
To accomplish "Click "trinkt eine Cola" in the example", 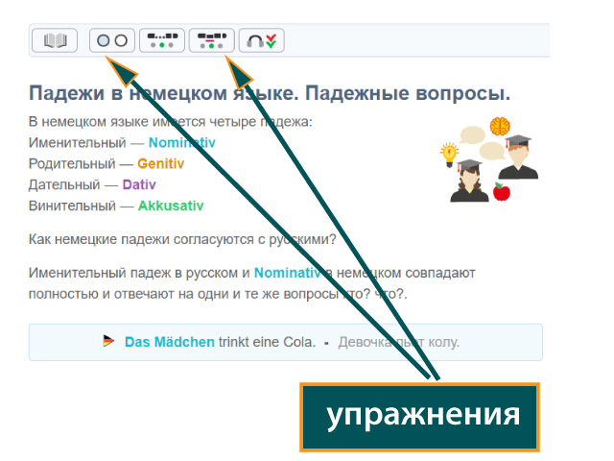I will (267, 342).
